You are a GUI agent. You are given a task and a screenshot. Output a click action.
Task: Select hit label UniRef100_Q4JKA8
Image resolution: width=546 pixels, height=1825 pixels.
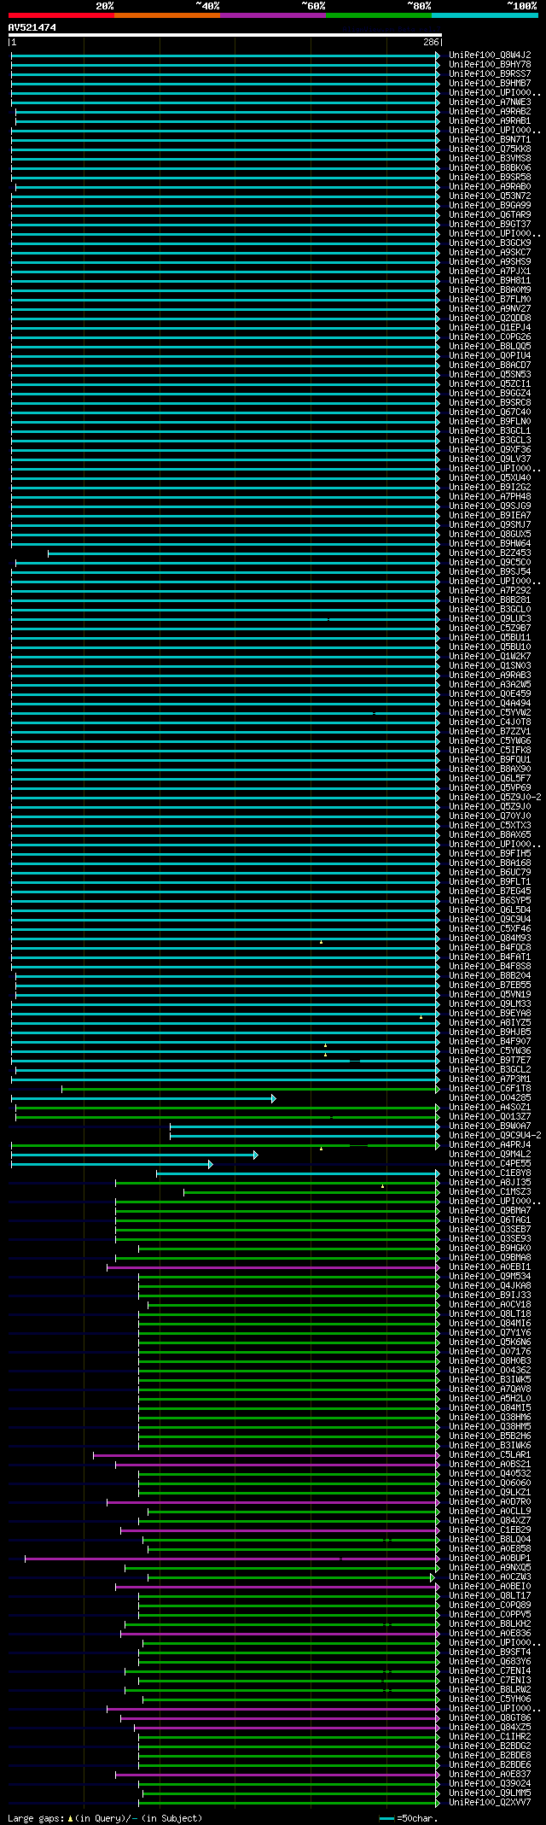(x=490, y=1285)
